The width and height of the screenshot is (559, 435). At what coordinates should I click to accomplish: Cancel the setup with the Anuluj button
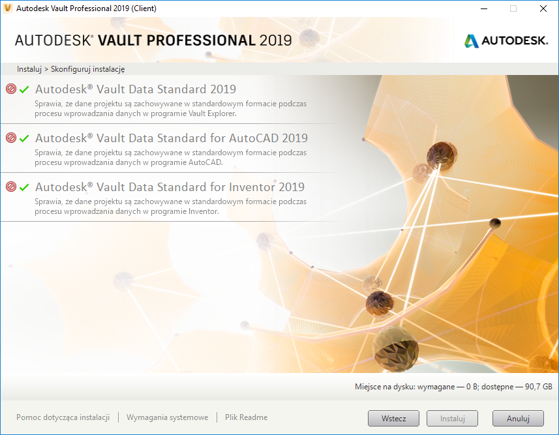pyautogui.click(x=517, y=418)
